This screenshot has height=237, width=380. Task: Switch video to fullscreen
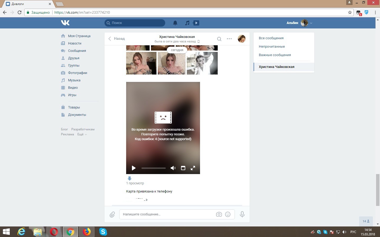pos(193,168)
